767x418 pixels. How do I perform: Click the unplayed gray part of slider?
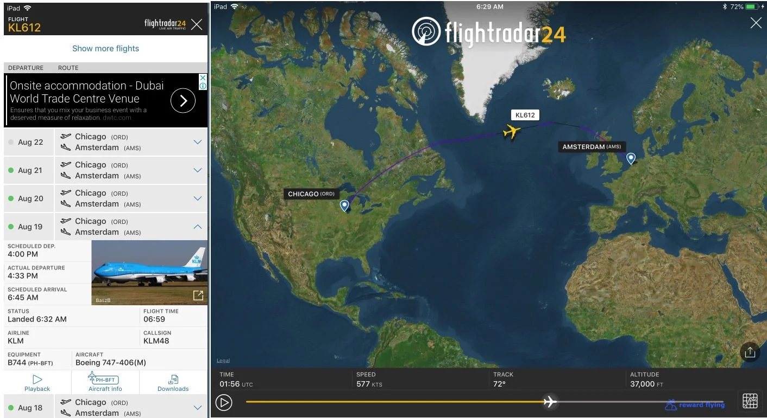pyautogui.click(x=640, y=402)
